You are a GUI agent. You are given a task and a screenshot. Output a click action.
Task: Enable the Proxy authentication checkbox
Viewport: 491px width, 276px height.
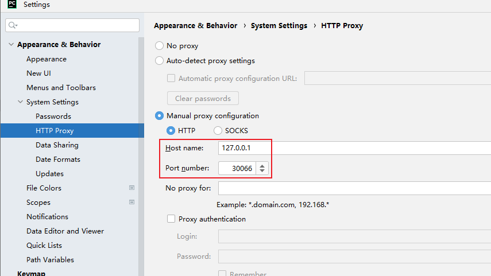(171, 219)
